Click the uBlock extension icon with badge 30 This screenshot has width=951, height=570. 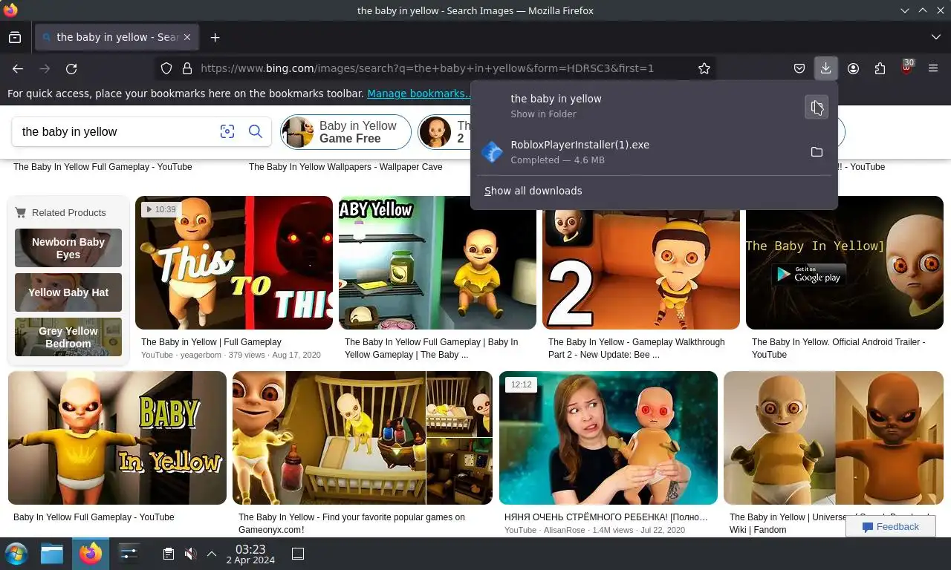tap(906, 68)
